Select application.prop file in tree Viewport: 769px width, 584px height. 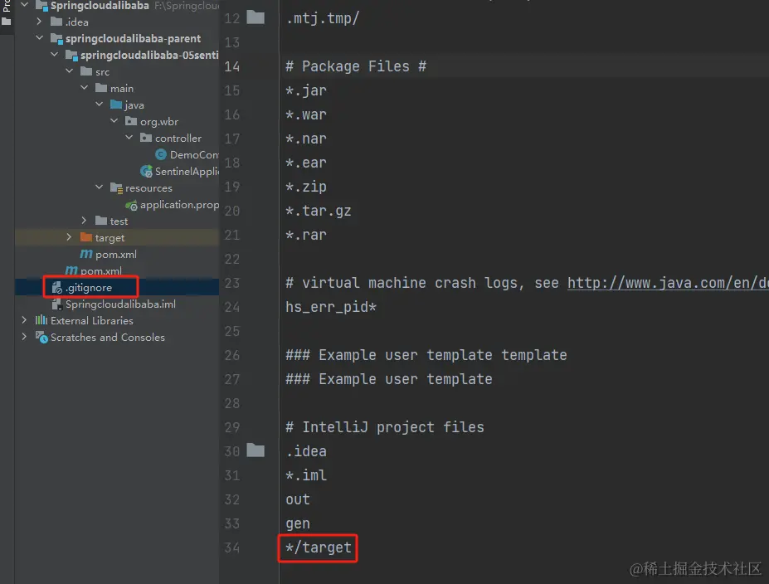tap(179, 204)
